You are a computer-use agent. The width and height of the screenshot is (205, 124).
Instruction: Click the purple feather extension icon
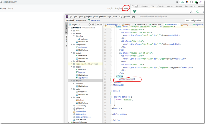pyautogui.click(x=201, y=2)
